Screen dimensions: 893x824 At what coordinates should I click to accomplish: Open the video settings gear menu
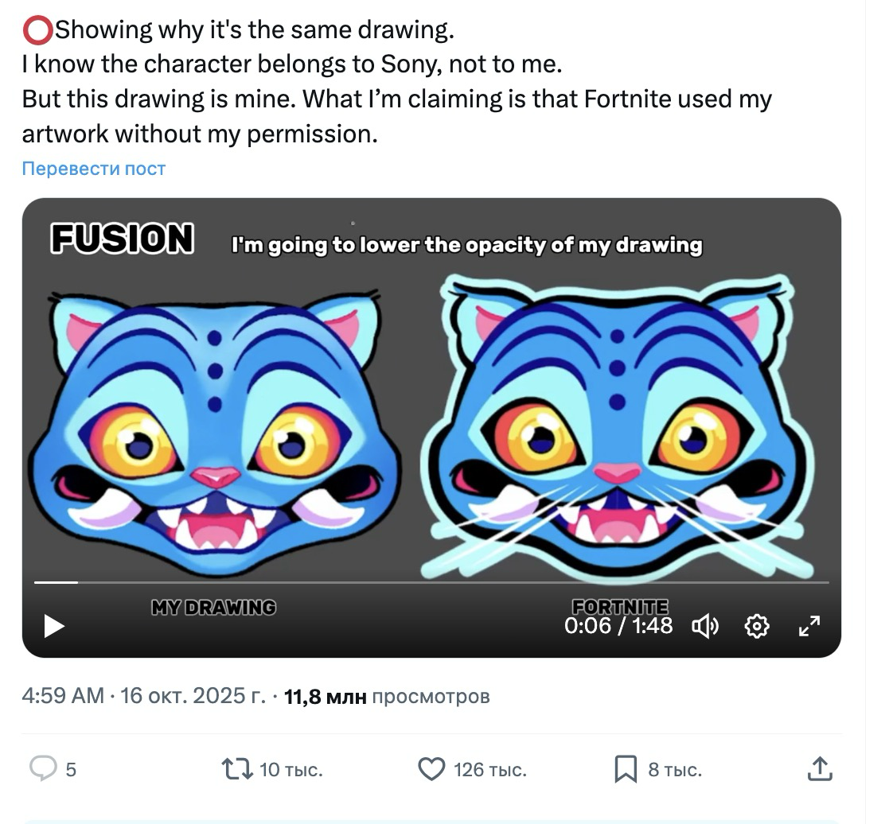(756, 627)
